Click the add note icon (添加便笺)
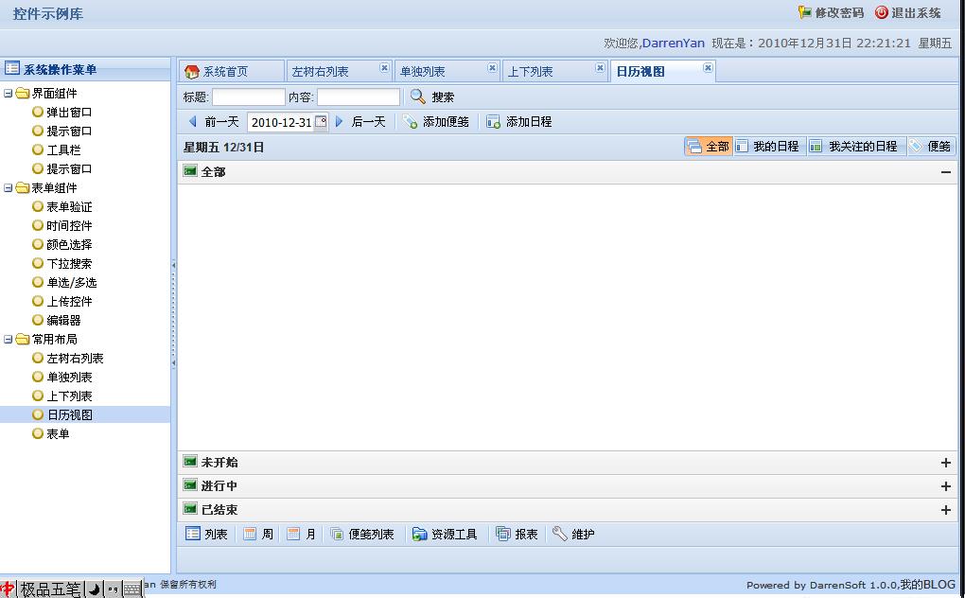Screen dimensions: 965x598 tap(410, 122)
